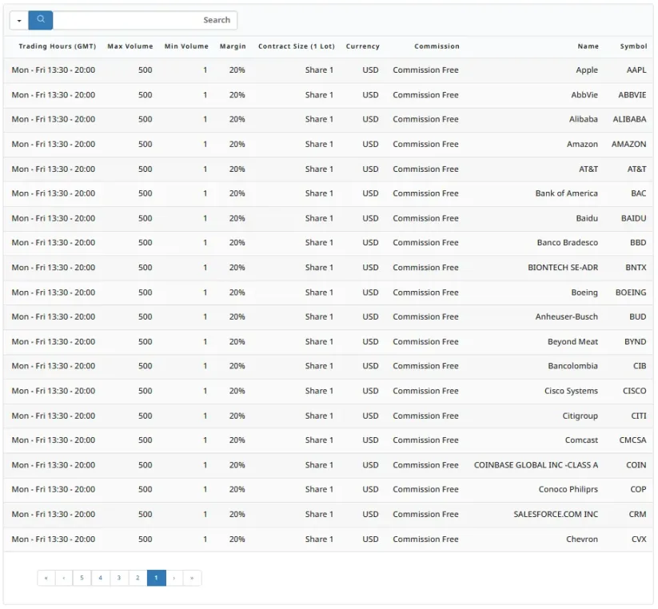Go to pagination page 2
This screenshot has height=609, width=658.
pyautogui.click(x=138, y=578)
